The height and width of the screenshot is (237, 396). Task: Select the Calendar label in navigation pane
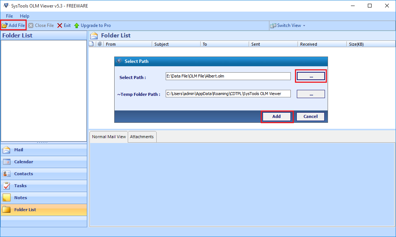(x=24, y=162)
